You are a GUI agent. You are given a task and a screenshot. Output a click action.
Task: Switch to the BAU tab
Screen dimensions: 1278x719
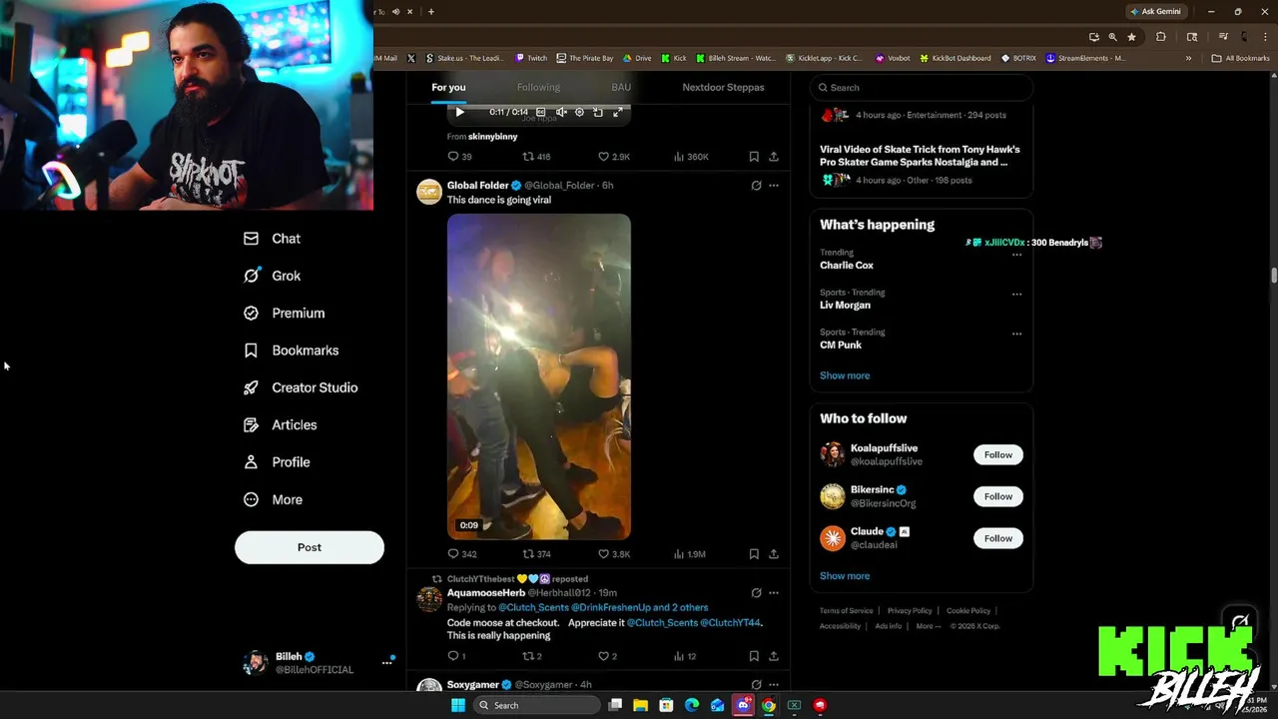(x=621, y=87)
